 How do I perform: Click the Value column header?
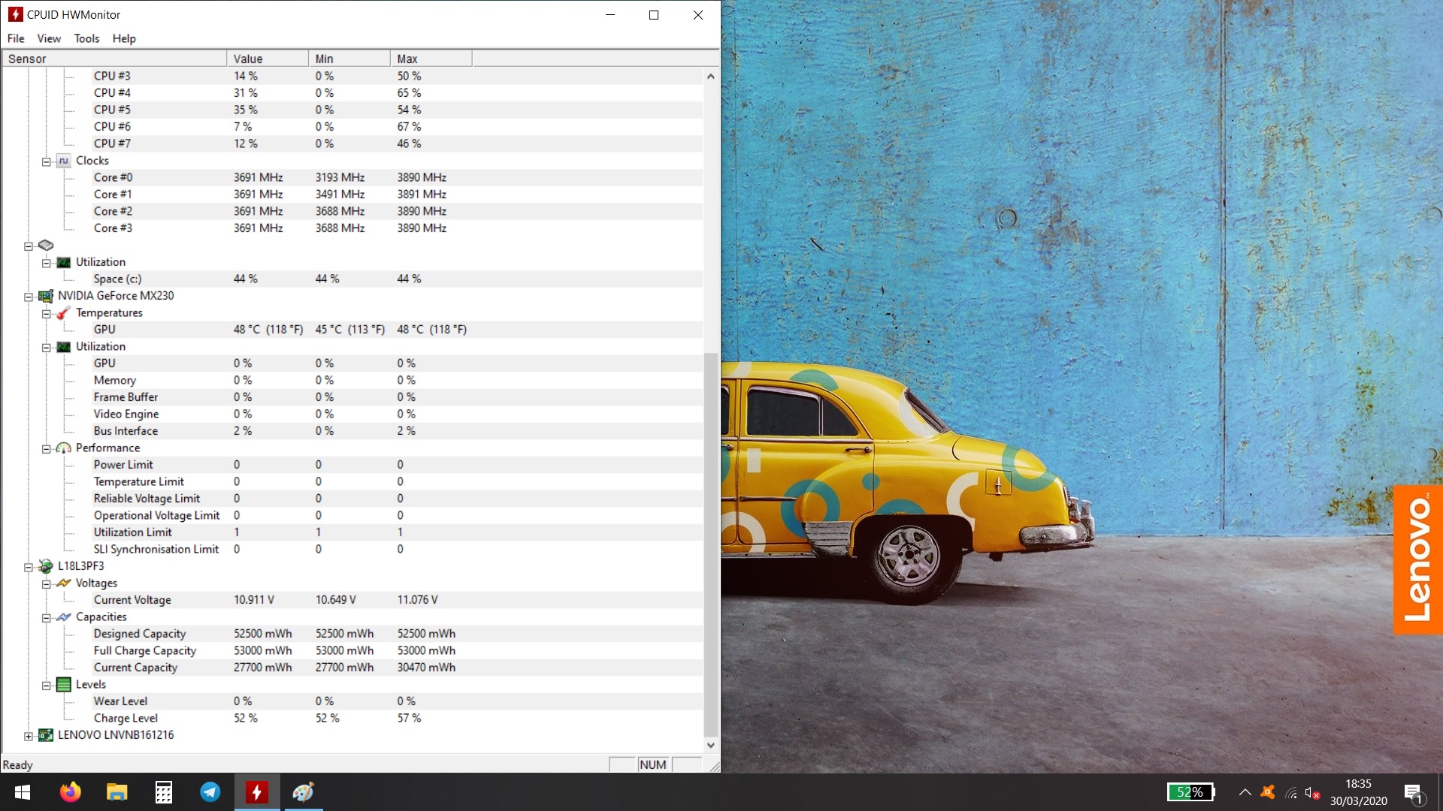pyautogui.click(x=268, y=59)
